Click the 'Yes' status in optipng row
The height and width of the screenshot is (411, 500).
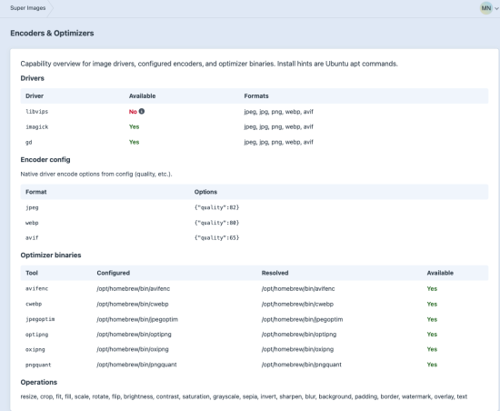coord(432,334)
